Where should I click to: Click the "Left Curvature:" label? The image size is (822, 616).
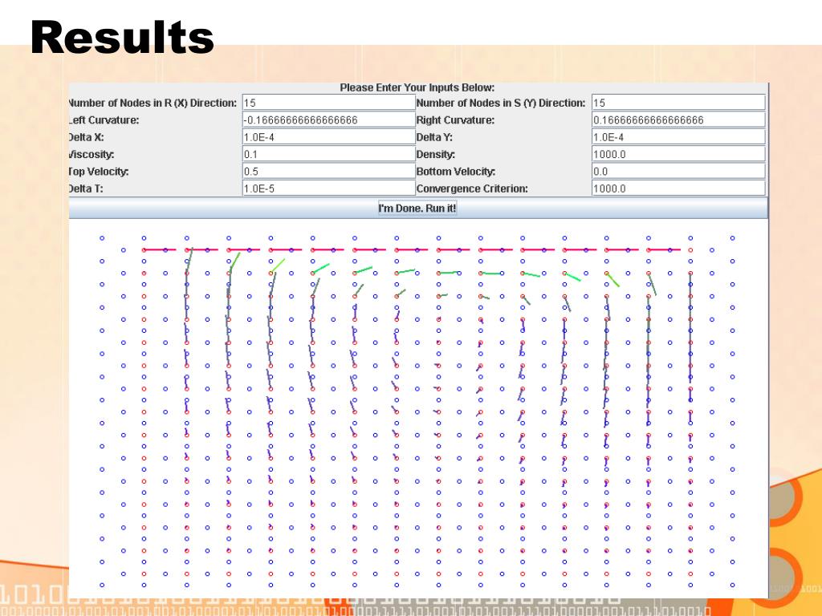tap(104, 120)
